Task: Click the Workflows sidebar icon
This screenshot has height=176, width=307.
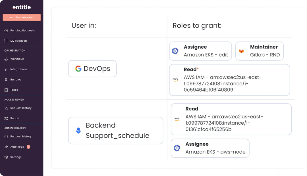Action: (x=7, y=59)
